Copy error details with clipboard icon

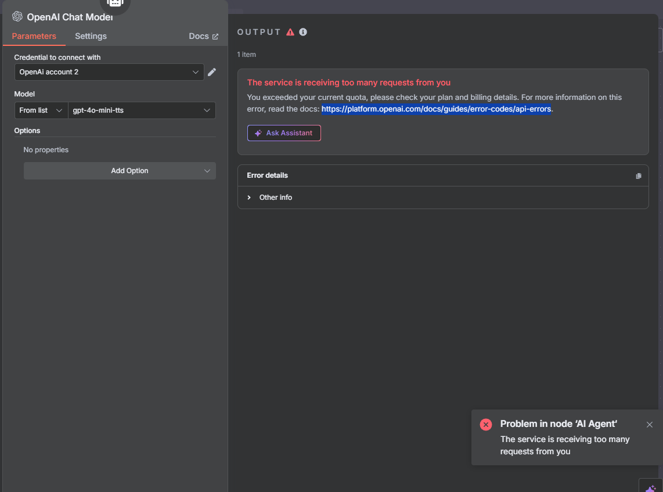click(639, 176)
